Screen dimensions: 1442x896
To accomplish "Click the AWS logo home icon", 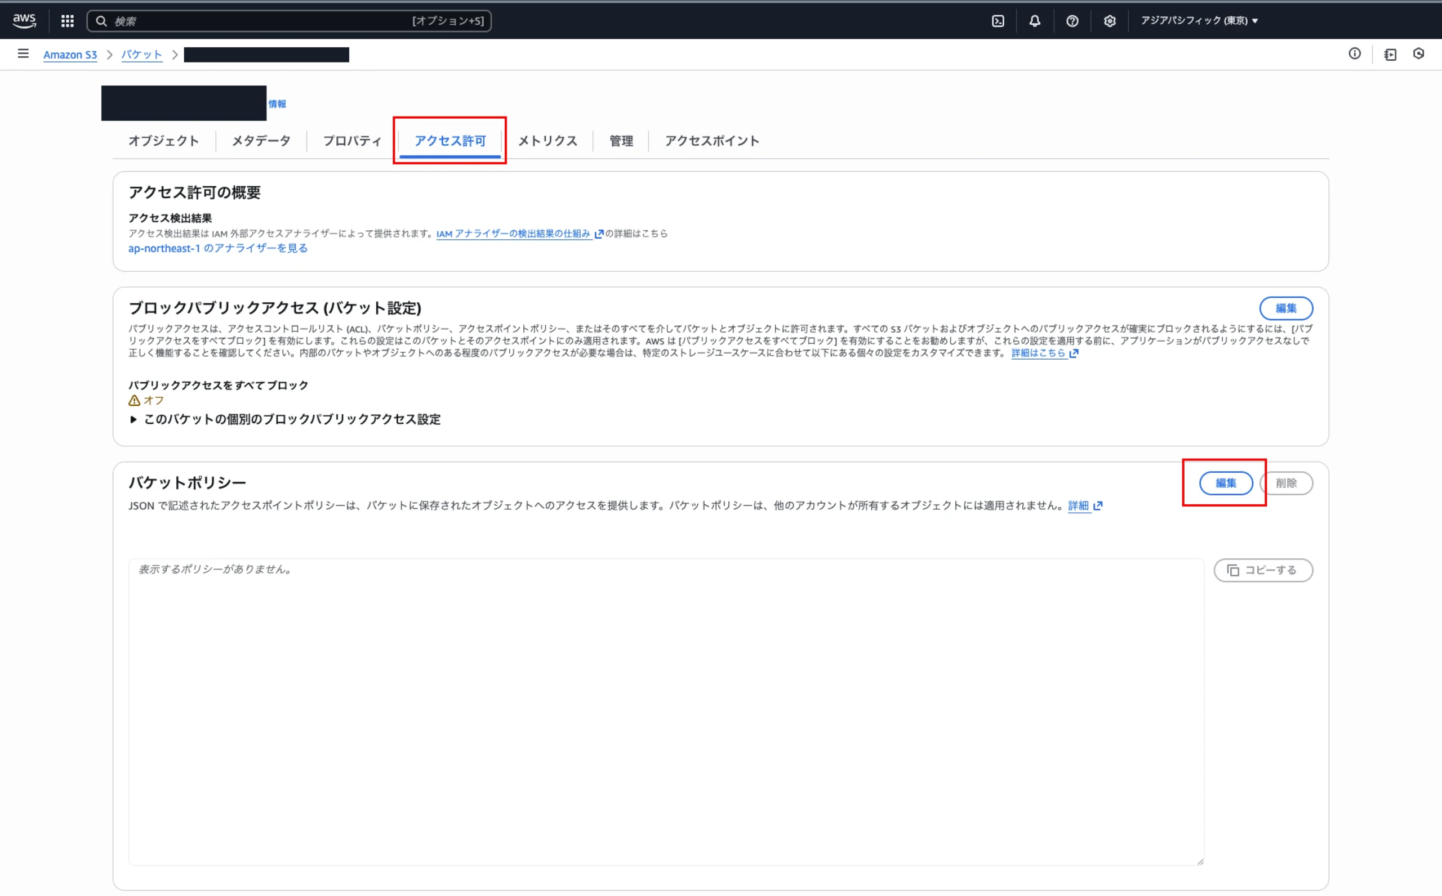I will (24, 21).
